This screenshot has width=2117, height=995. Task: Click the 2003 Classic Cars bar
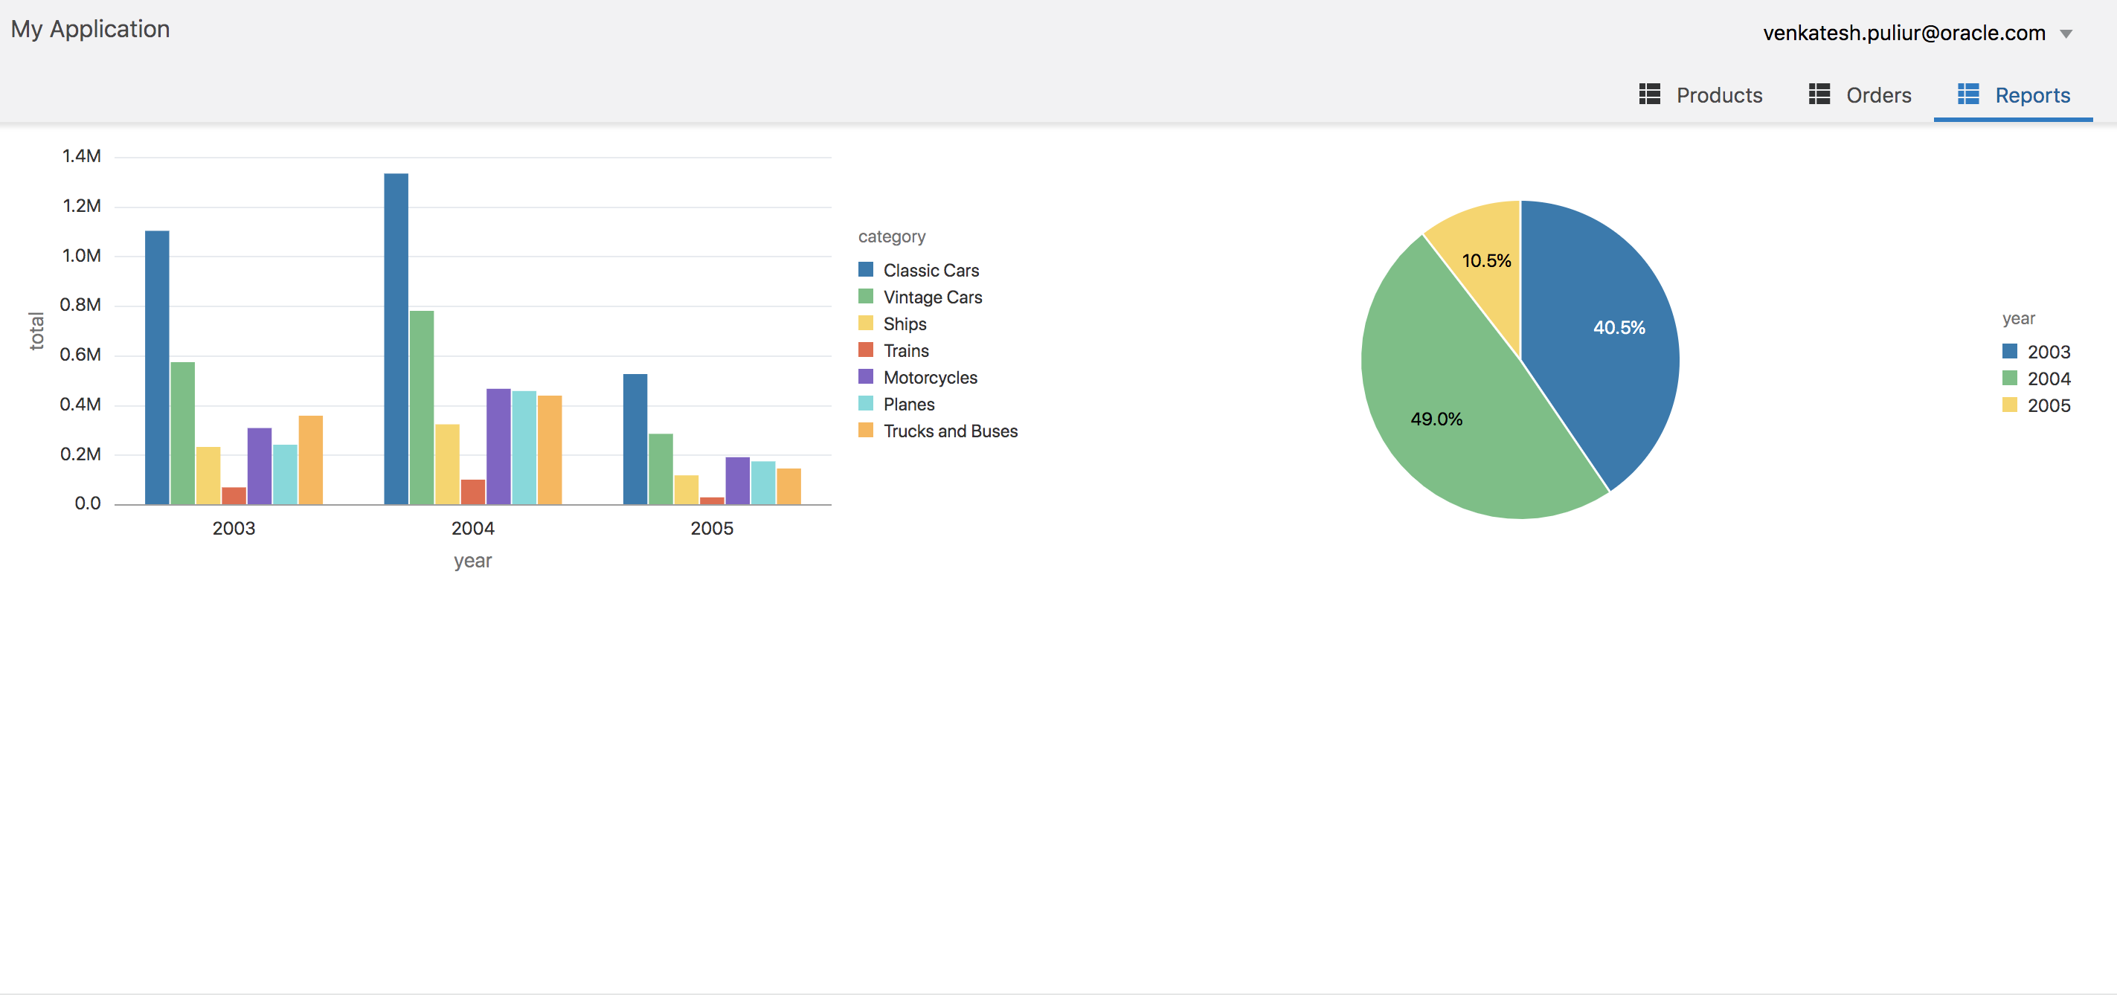(x=157, y=367)
